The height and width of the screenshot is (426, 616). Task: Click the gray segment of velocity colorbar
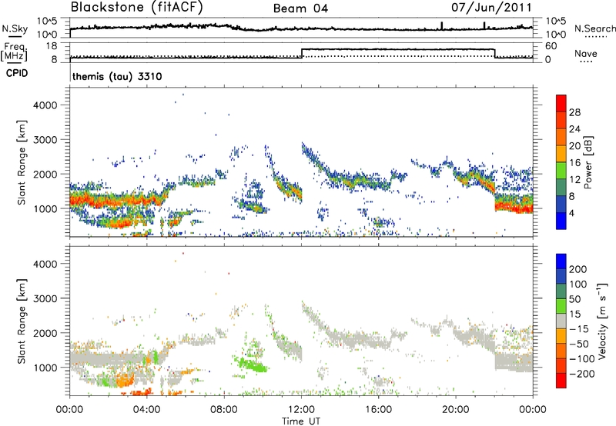(561, 321)
